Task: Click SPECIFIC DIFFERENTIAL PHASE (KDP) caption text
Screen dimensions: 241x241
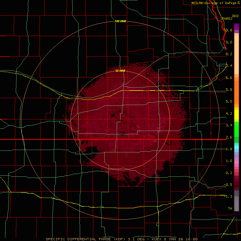Action: (85, 239)
